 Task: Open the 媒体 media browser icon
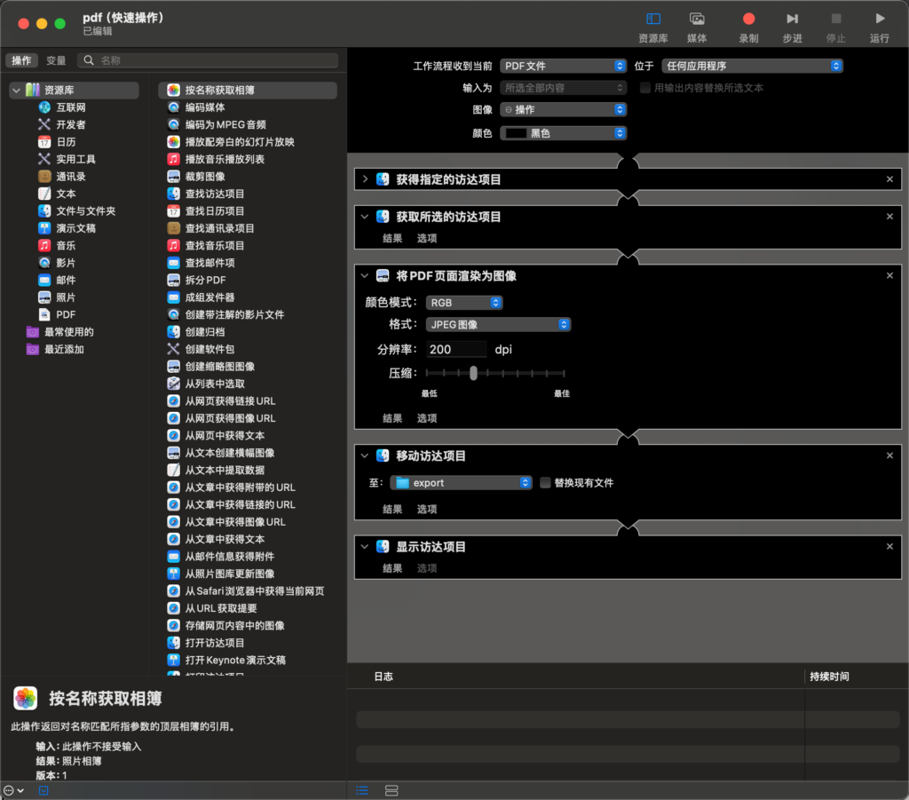pyautogui.click(x=697, y=19)
